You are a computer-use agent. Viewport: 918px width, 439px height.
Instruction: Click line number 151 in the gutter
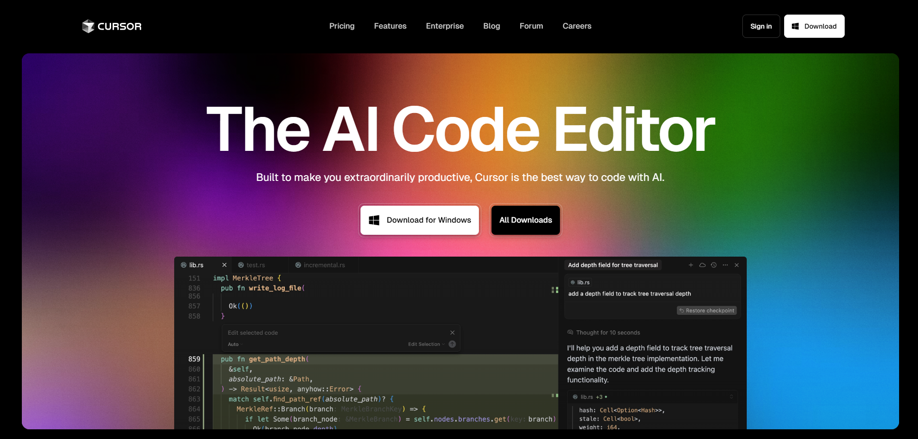194,278
